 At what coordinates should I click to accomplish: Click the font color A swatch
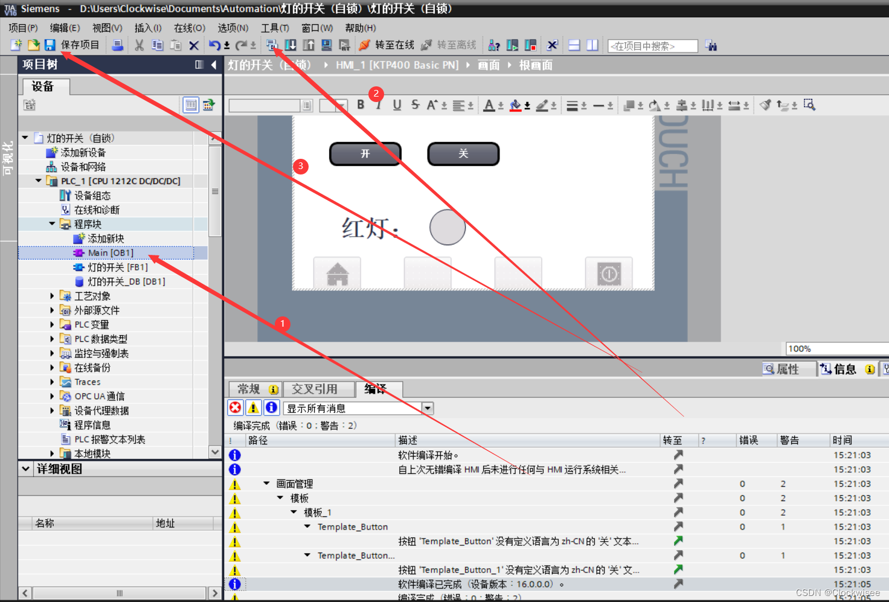[489, 105]
